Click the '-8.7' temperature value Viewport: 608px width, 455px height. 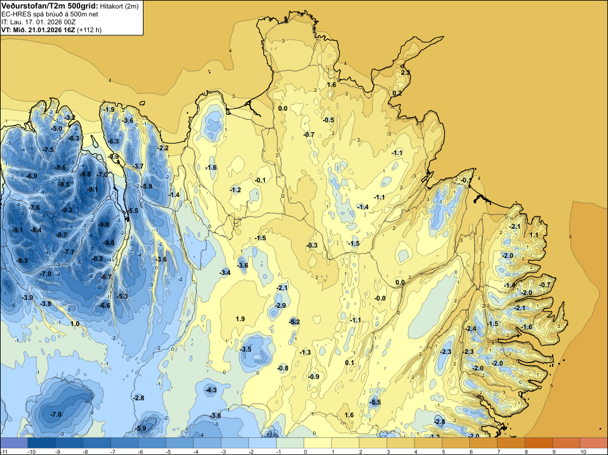61,235
